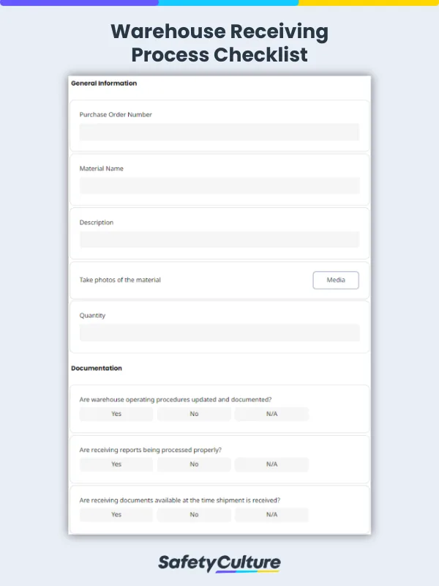The width and height of the screenshot is (439, 586).
Task: Click the Purchase Order Number input field
Action: coord(219,132)
